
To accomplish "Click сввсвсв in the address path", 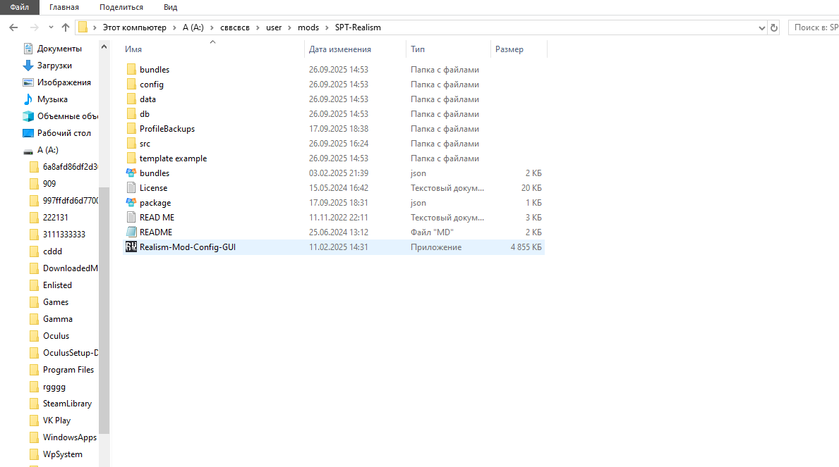I will 235,27.
